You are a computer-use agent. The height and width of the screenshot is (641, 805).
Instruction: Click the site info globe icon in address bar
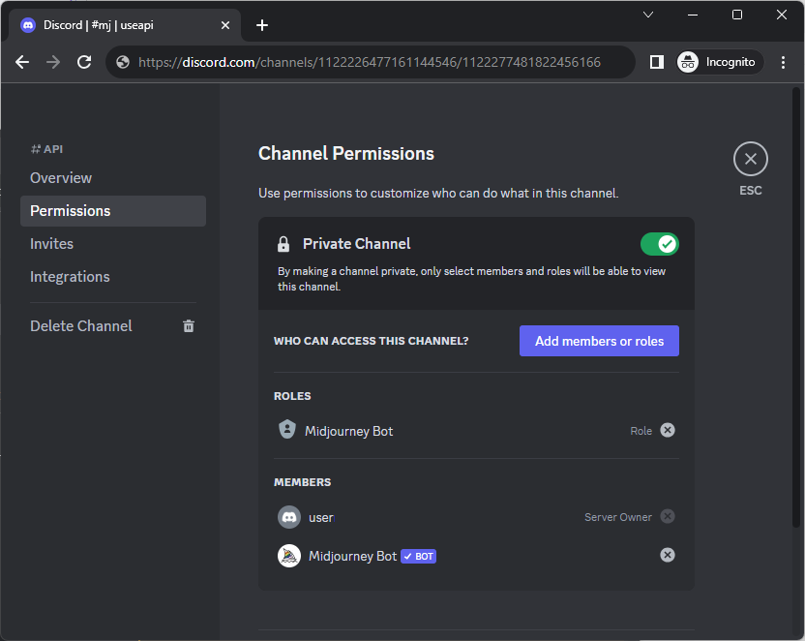pos(123,62)
